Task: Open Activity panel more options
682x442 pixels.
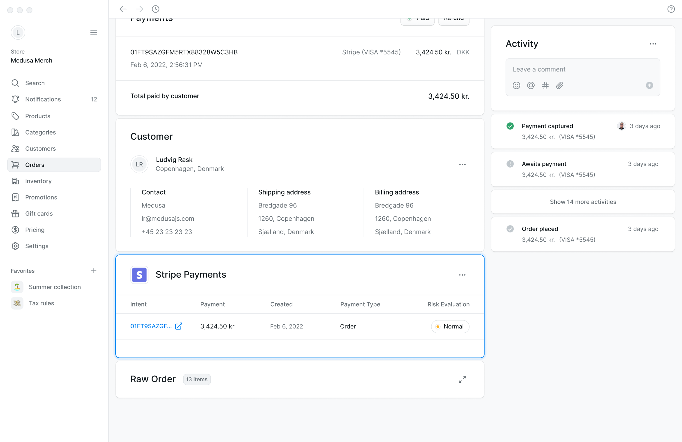Action: point(653,44)
